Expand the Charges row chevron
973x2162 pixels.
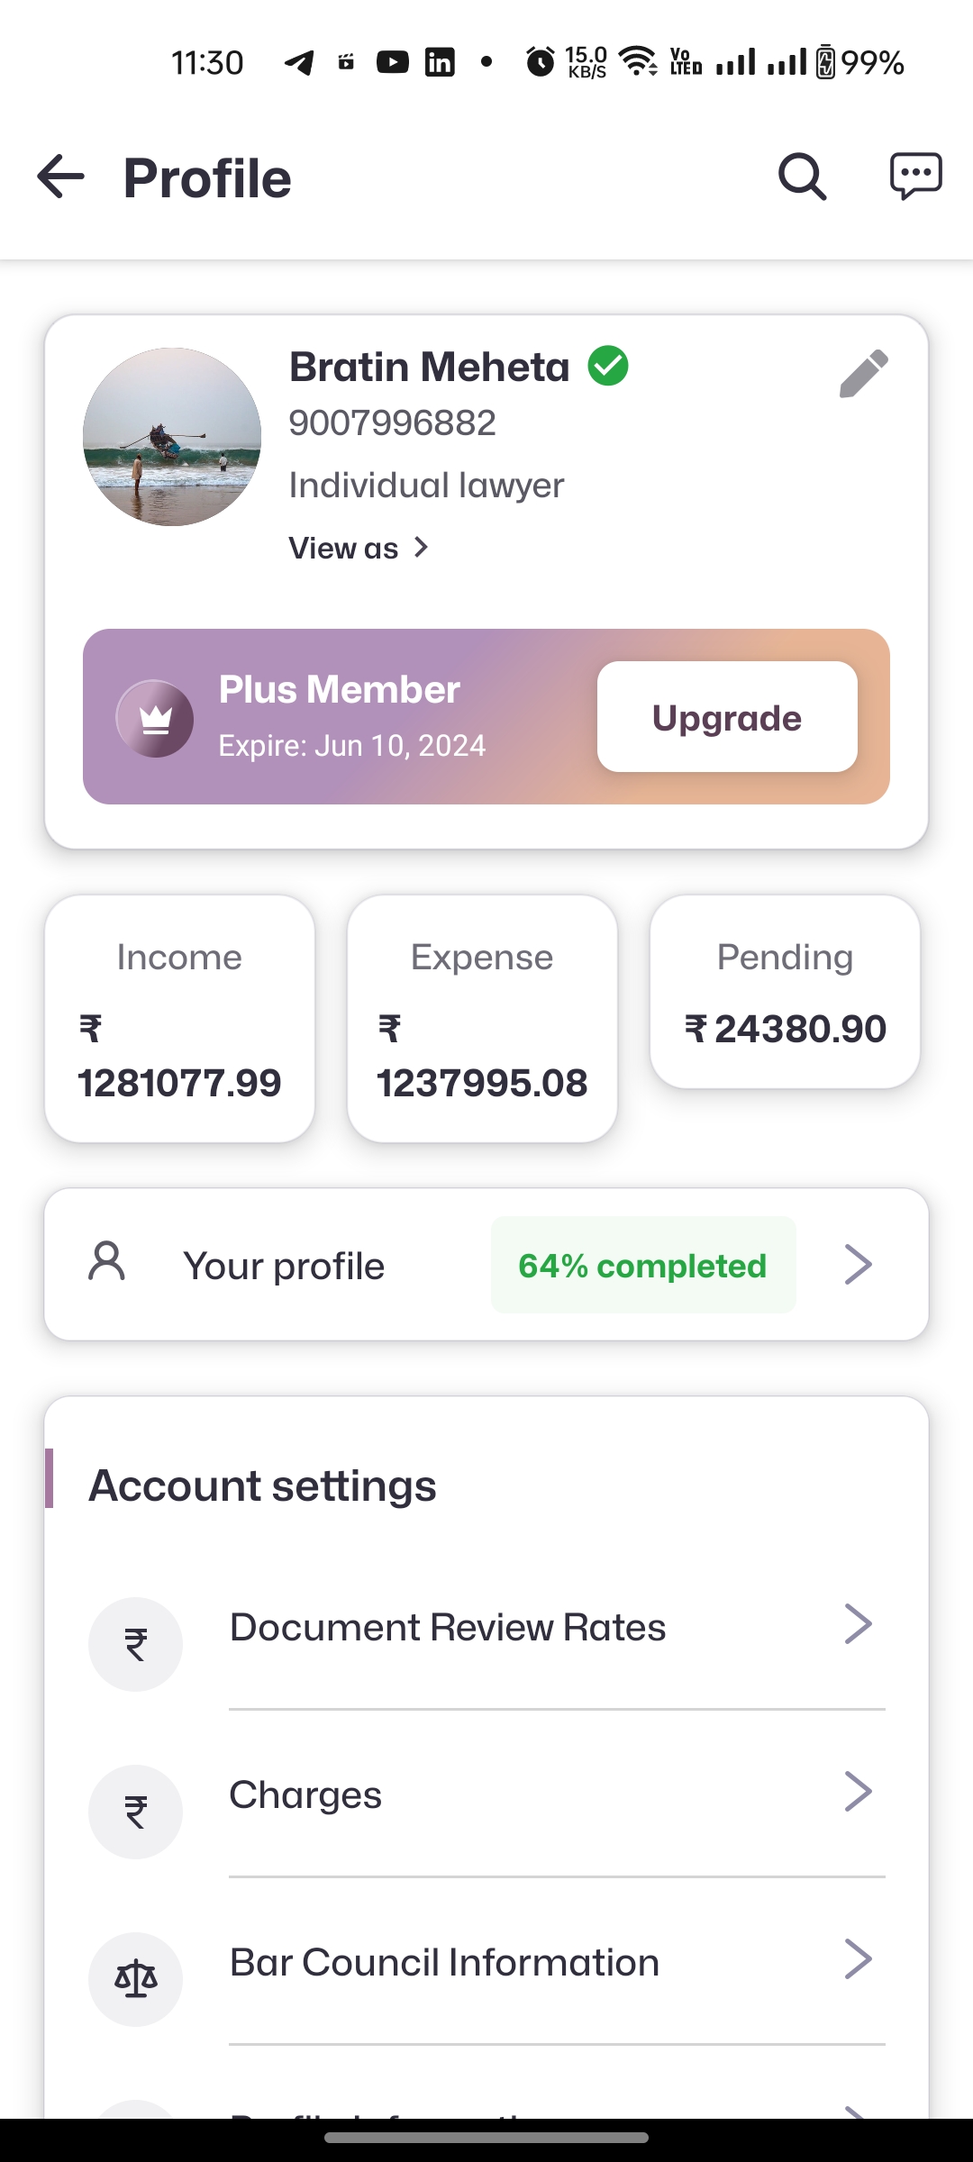[858, 1792]
